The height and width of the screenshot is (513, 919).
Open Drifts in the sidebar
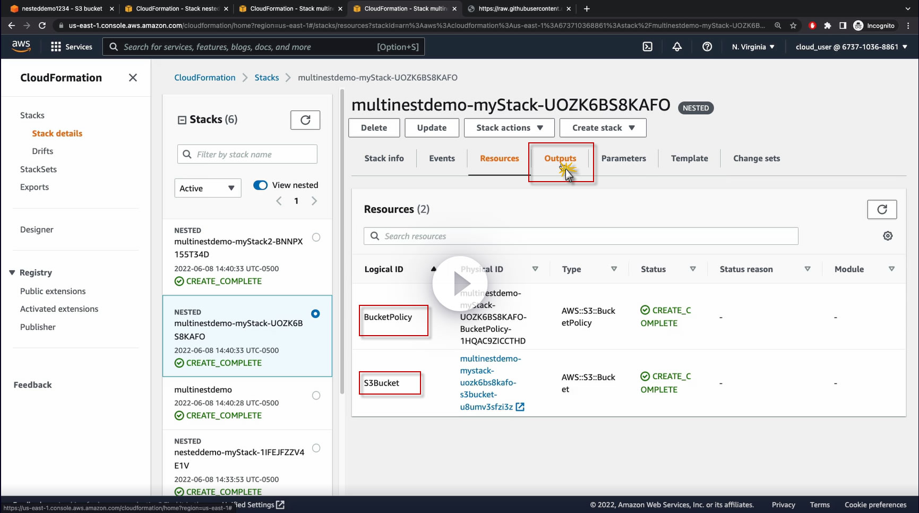[x=42, y=151]
